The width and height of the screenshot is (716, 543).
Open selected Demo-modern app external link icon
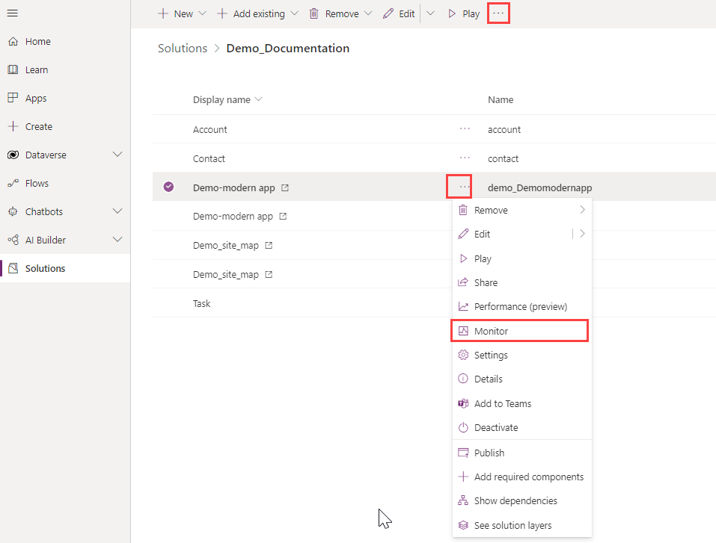click(285, 187)
